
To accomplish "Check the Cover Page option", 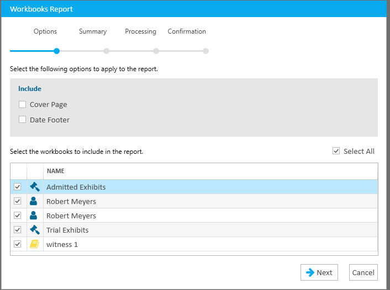I will click(x=23, y=105).
